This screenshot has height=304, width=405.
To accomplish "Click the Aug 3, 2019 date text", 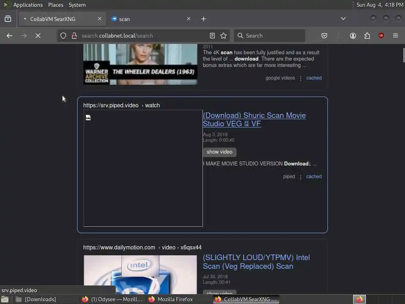I will tap(215, 135).
